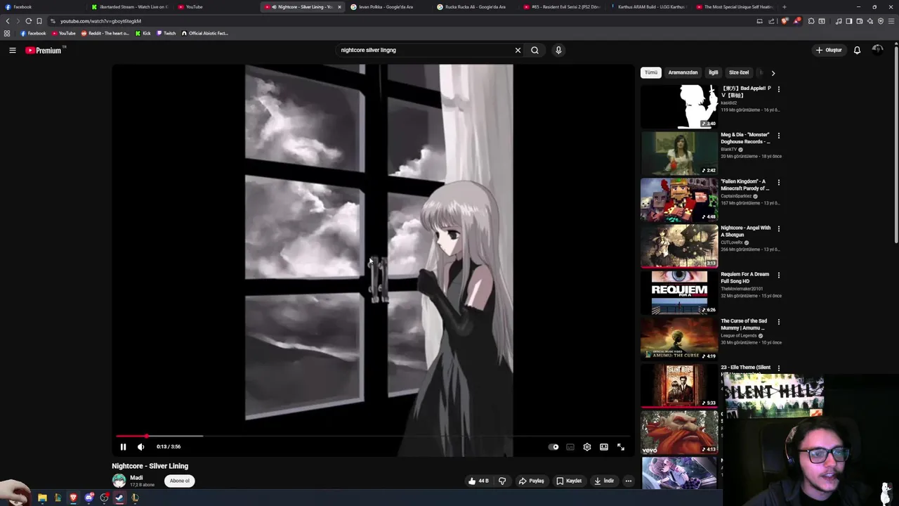The height and width of the screenshot is (506, 899).
Task: Open the Twitch bookmark
Action: pos(166,33)
